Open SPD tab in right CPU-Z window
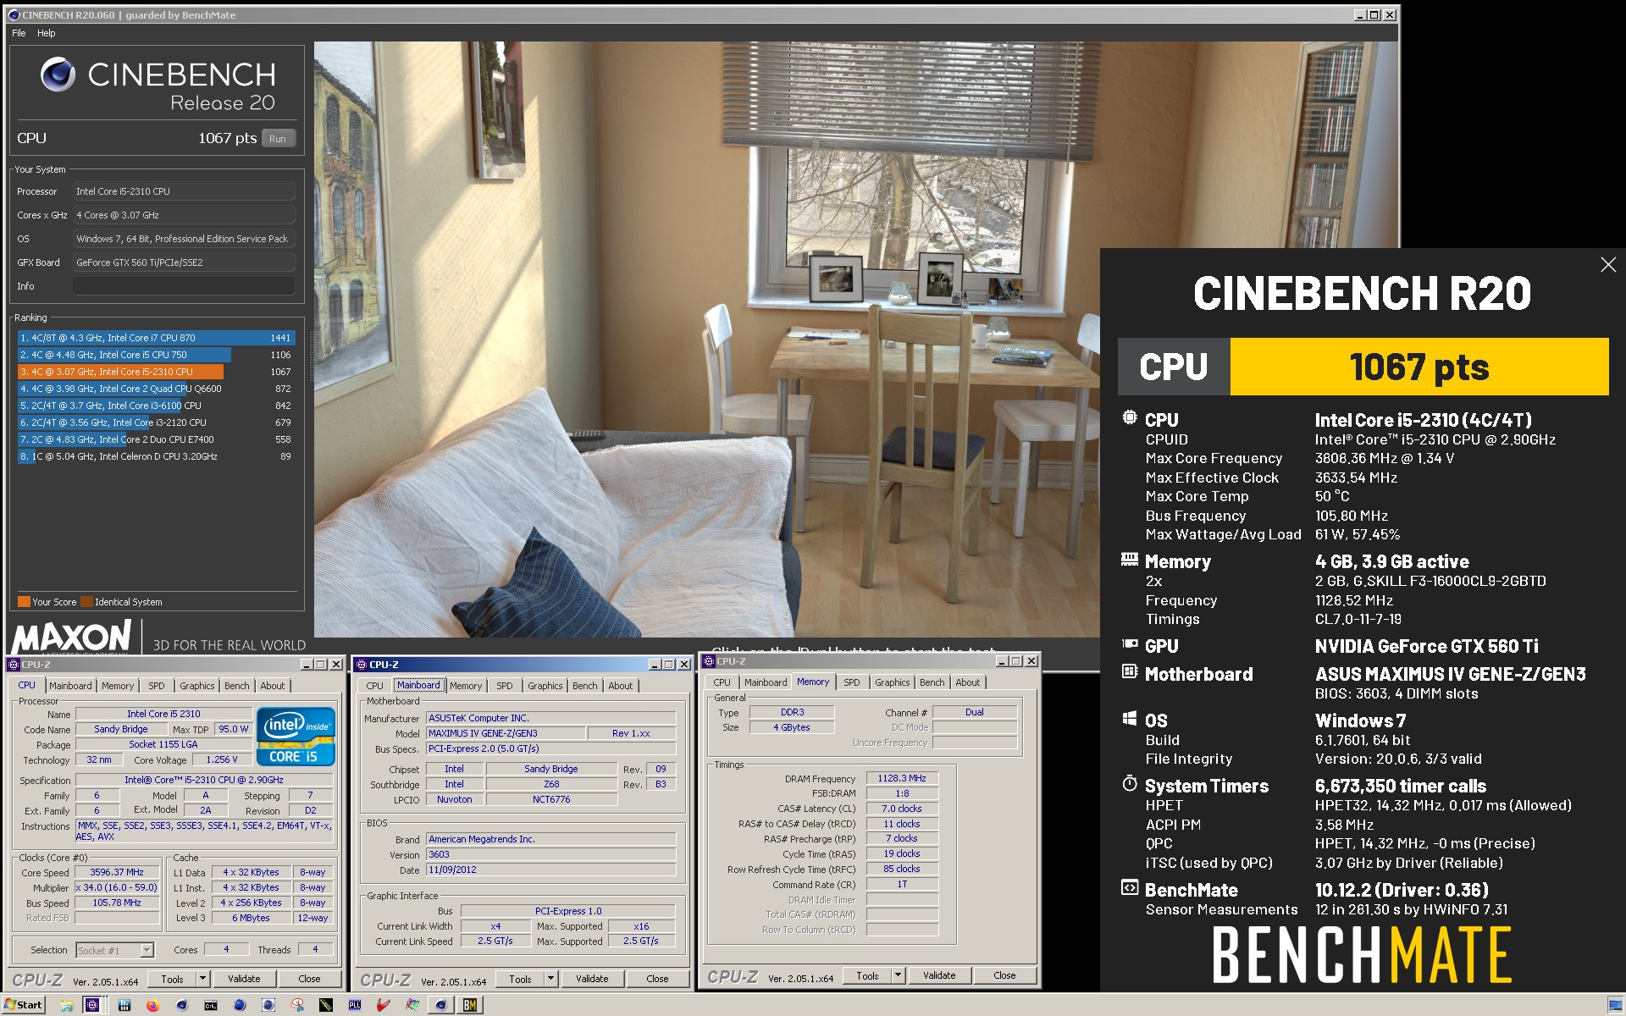Screen dimensions: 1626x1016 point(852,682)
